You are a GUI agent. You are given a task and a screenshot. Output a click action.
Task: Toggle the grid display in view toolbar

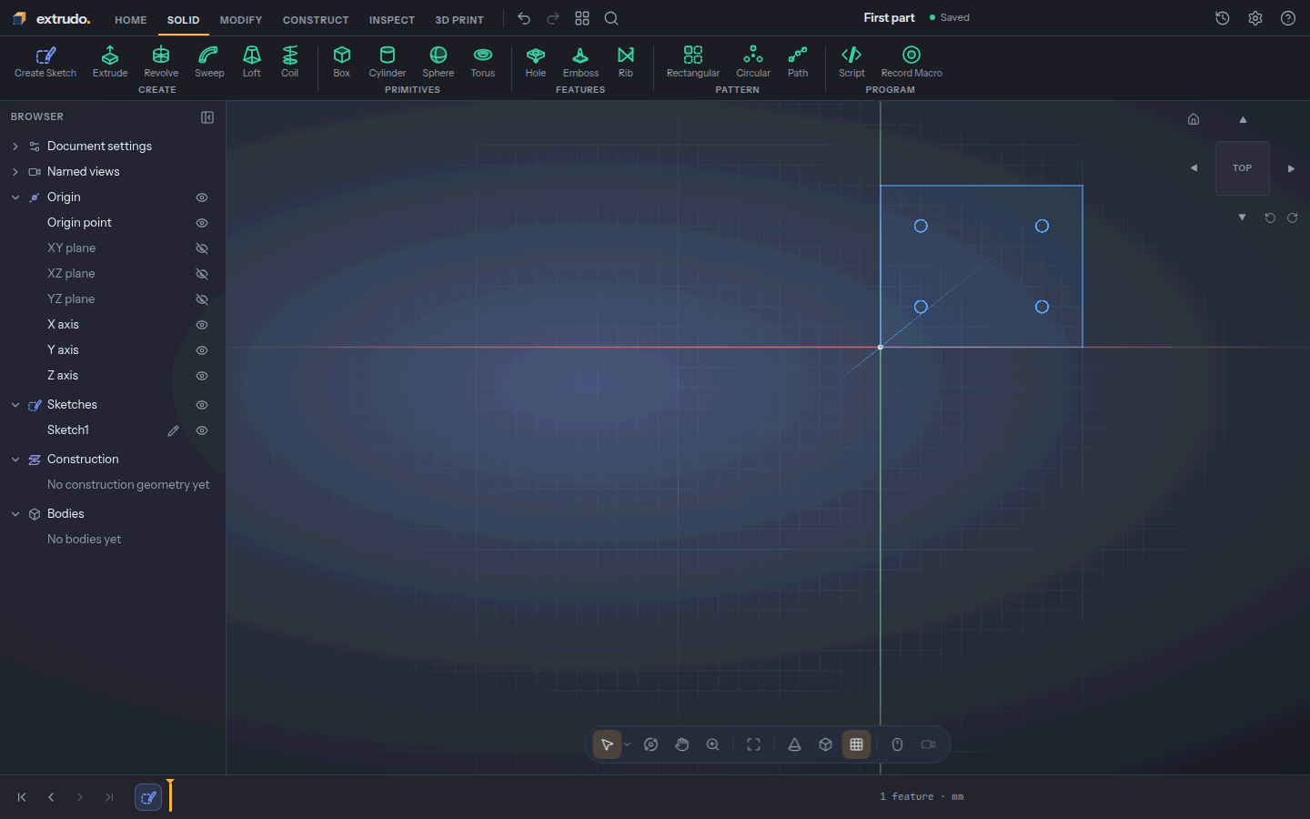coord(857,744)
